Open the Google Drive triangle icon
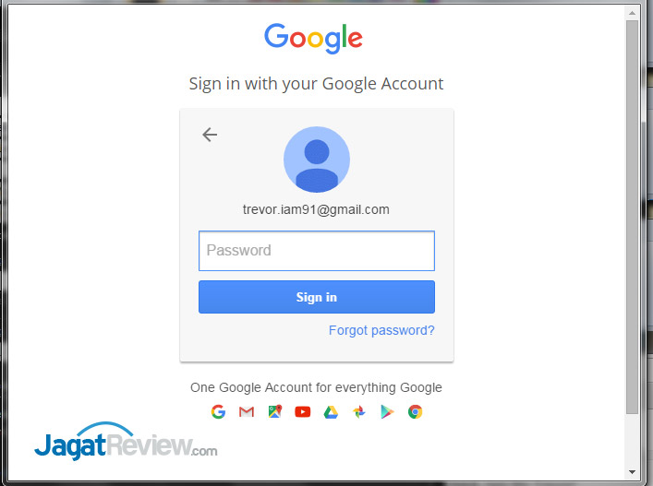 [x=331, y=412]
